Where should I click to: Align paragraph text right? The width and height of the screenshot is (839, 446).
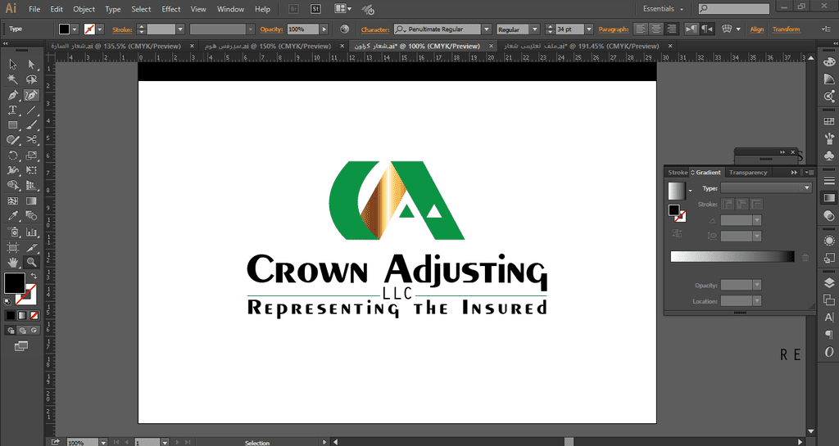point(671,29)
